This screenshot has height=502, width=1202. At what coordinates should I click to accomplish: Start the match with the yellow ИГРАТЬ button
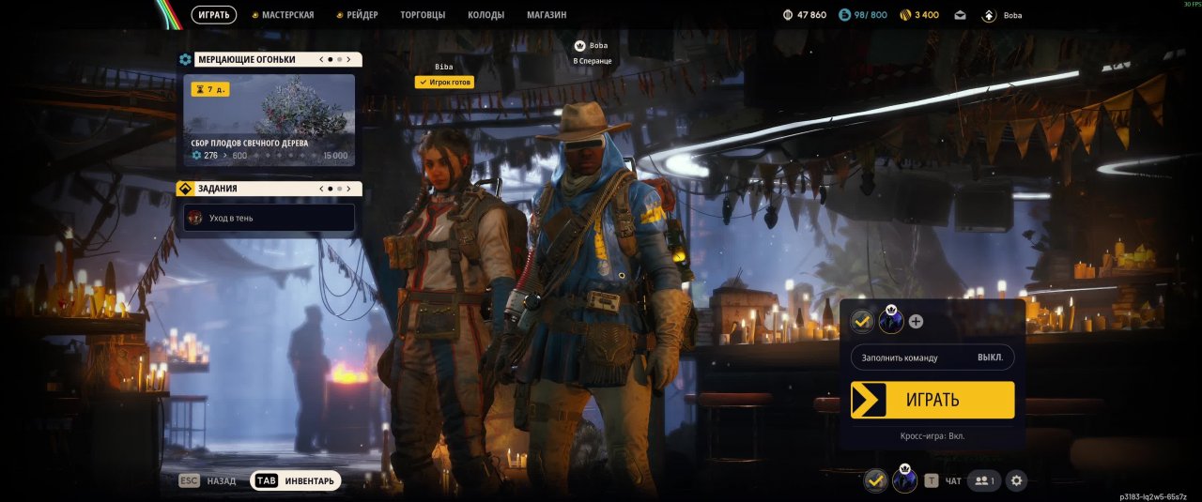tap(932, 400)
